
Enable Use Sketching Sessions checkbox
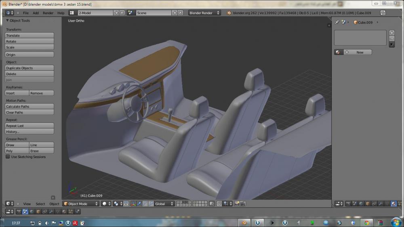pyautogui.click(x=8, y=157)
